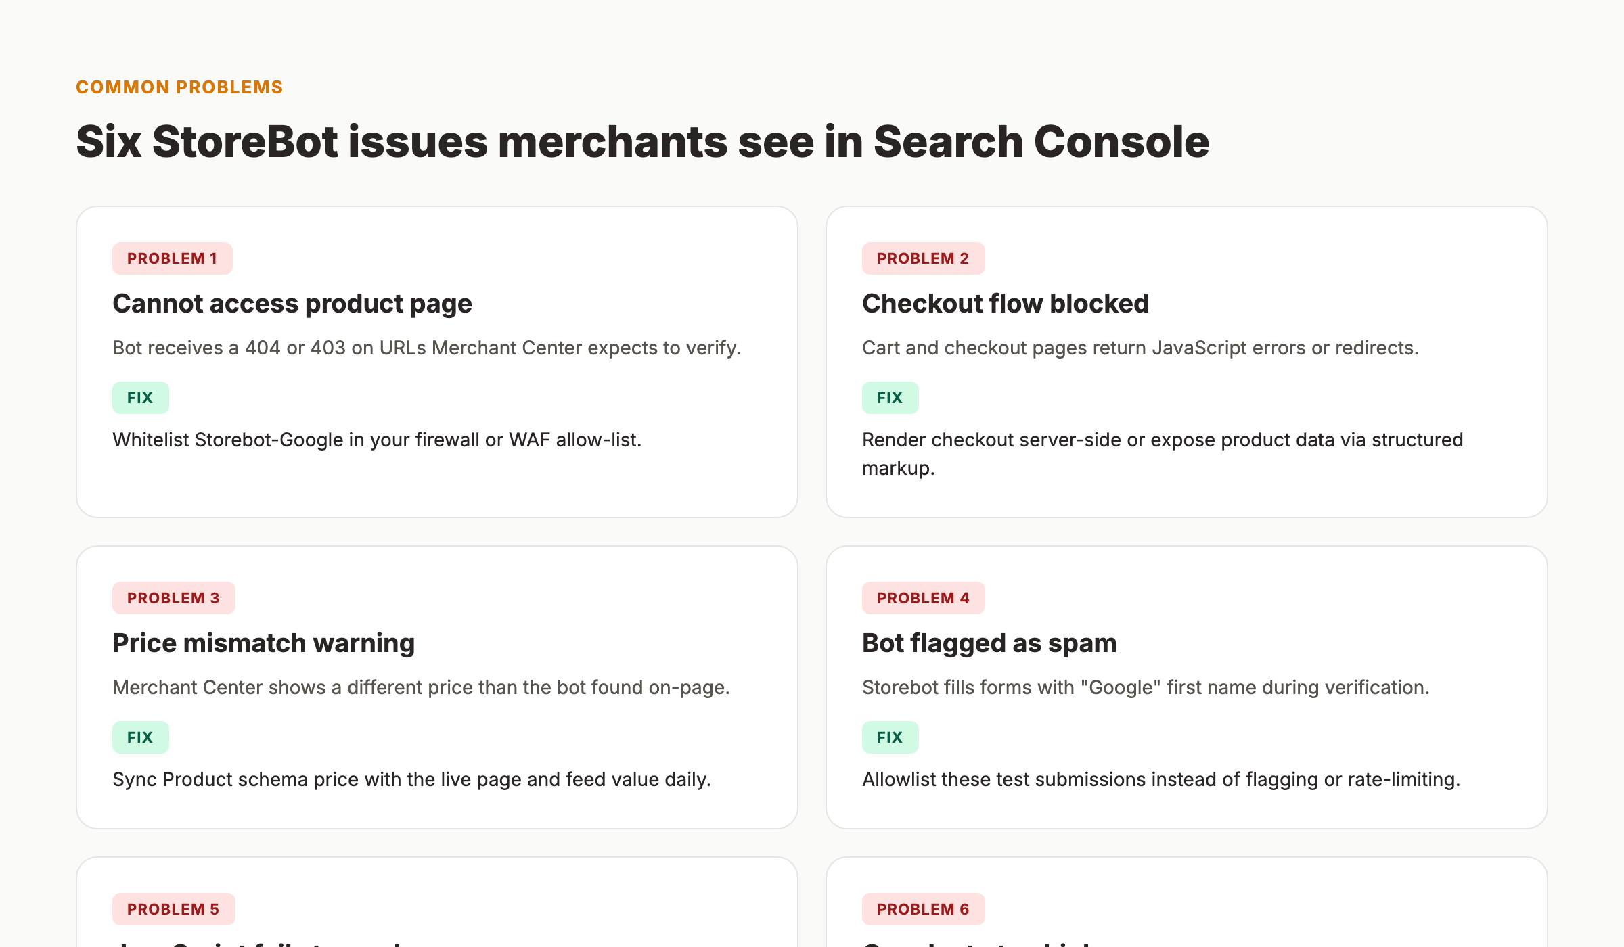Click the PROBLEM 3 badge
This screenshot has height=947, width=1624.
coord(174,598)
